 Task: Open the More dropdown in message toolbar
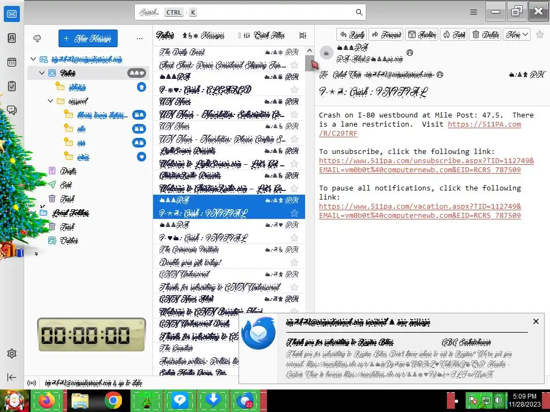coord(517,34)
